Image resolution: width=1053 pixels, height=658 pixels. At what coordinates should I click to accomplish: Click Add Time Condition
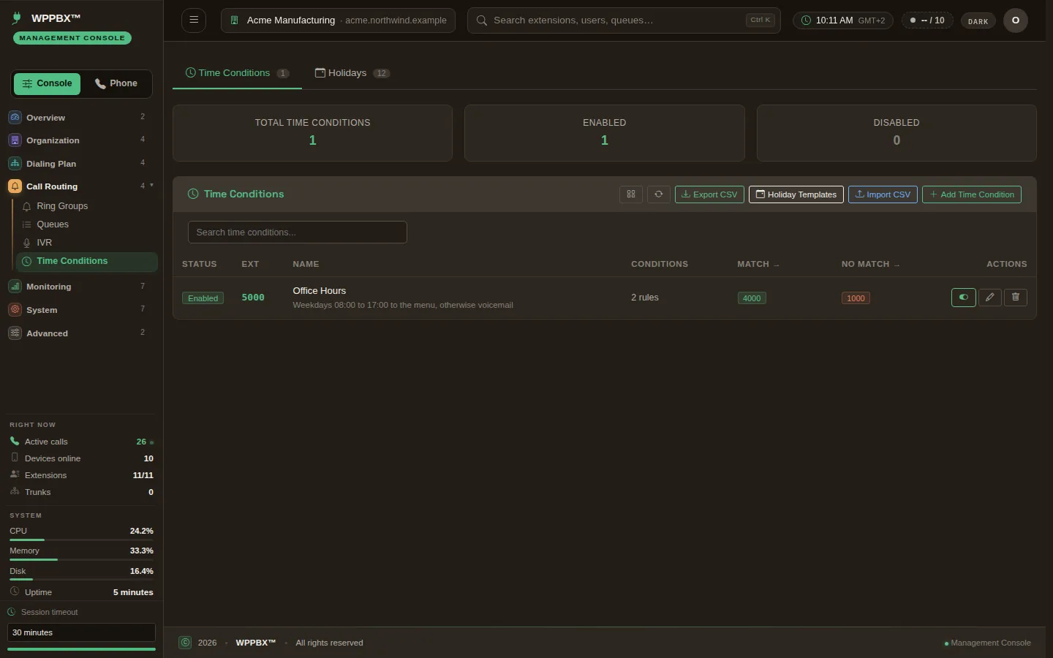(x=972, y=194)
